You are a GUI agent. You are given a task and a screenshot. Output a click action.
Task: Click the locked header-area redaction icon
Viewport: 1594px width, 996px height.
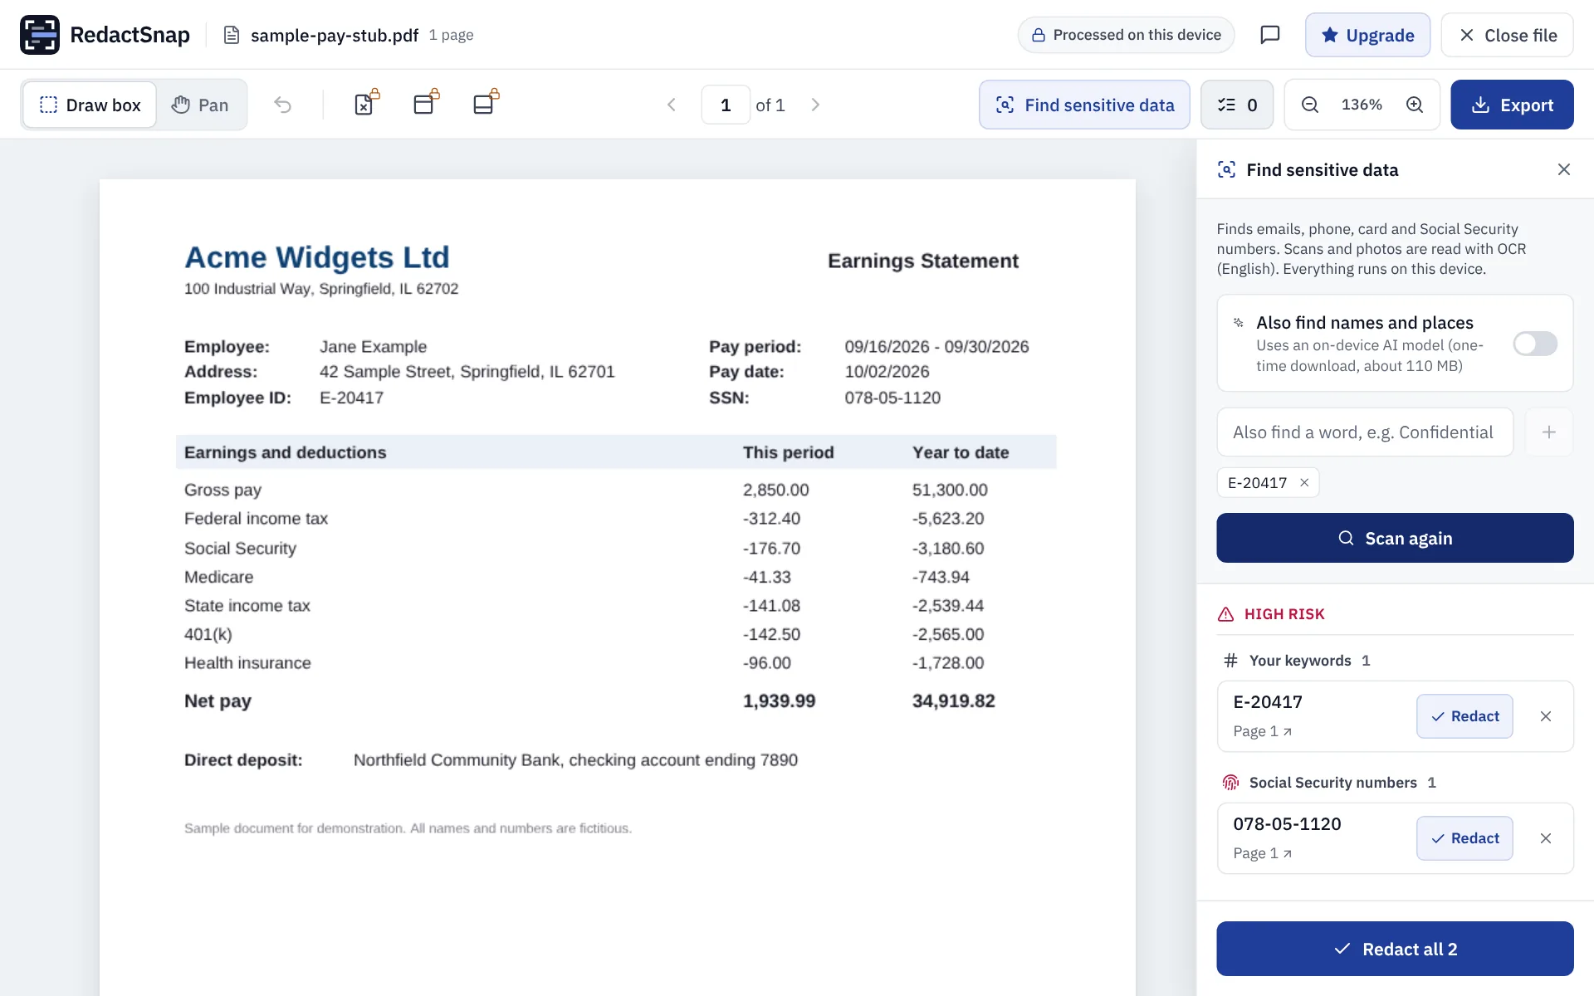[x=426, y=104]
